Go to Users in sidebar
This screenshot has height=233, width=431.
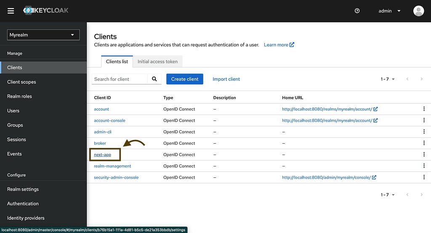tap(13, 111)
